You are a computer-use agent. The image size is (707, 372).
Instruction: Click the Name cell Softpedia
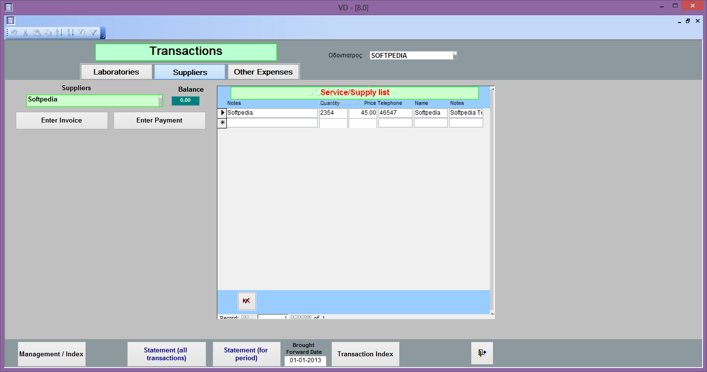click(431, 113)
